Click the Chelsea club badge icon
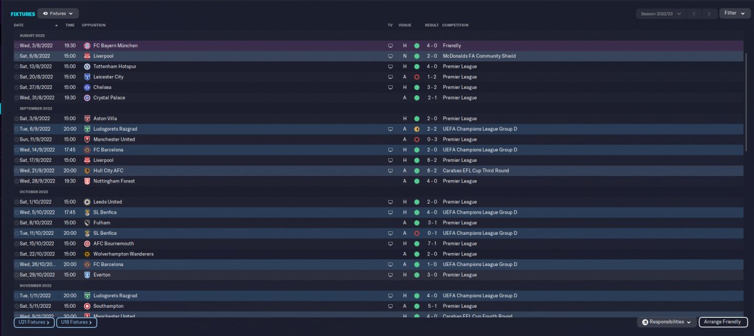The height and width of the screenshot is (336, 754). click(x=87, y=87)
